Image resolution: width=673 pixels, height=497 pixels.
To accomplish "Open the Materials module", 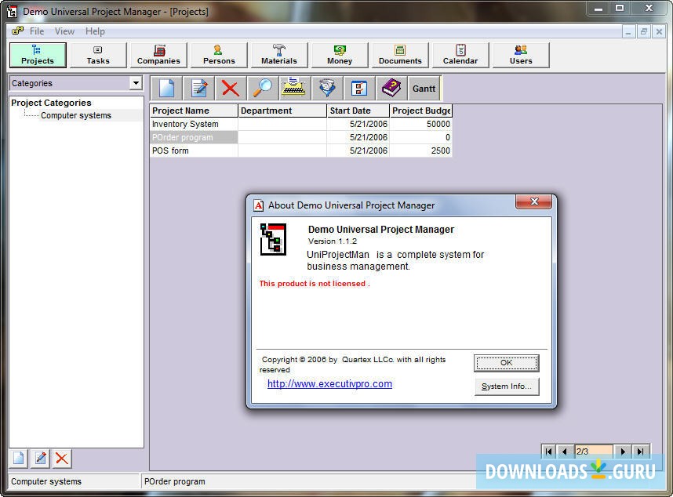I will click(x=279, y=55).
